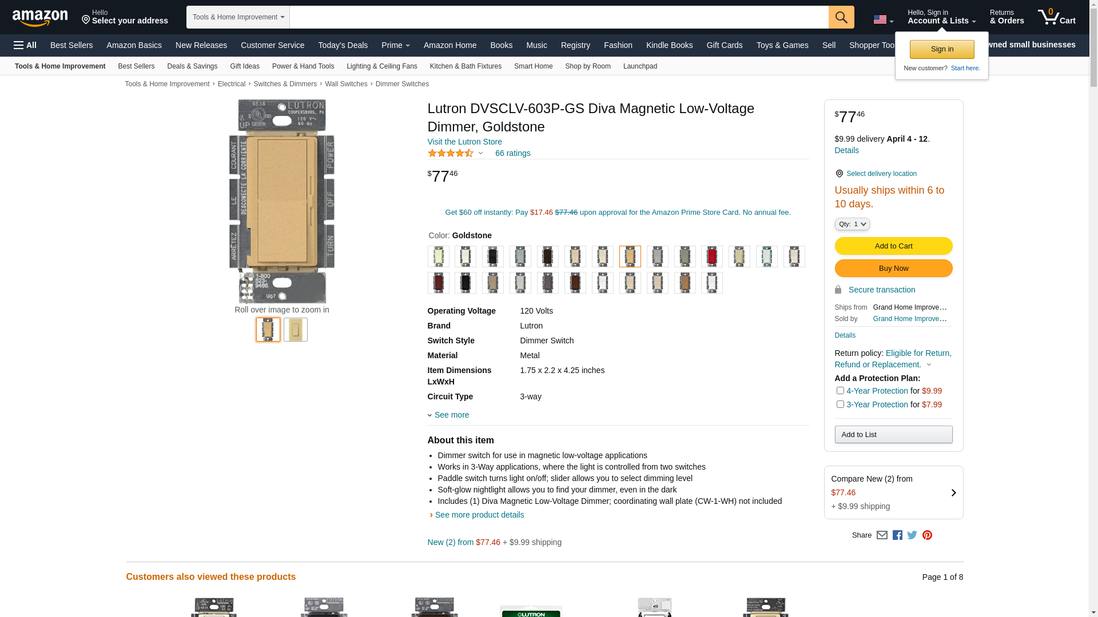Image resolution: width=1098 pixels, height=617 pixels.
Task: Check the 4-Year Protection plan box
Action: pos(840,391)
